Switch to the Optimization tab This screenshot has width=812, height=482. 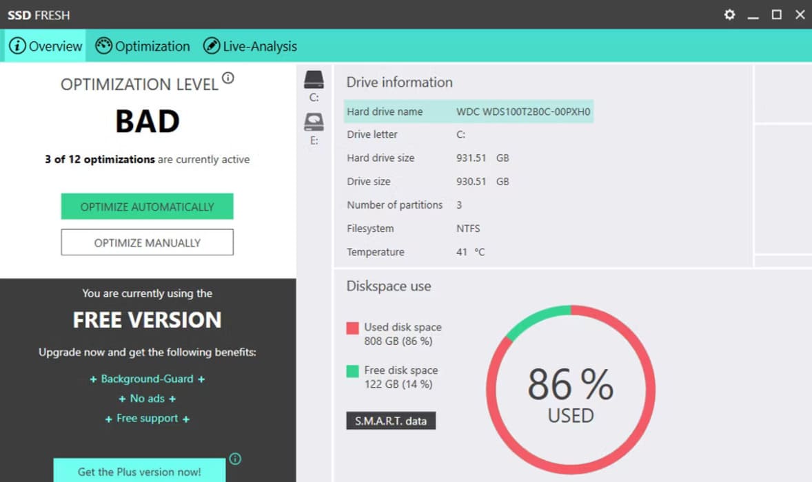click(143, 46)
